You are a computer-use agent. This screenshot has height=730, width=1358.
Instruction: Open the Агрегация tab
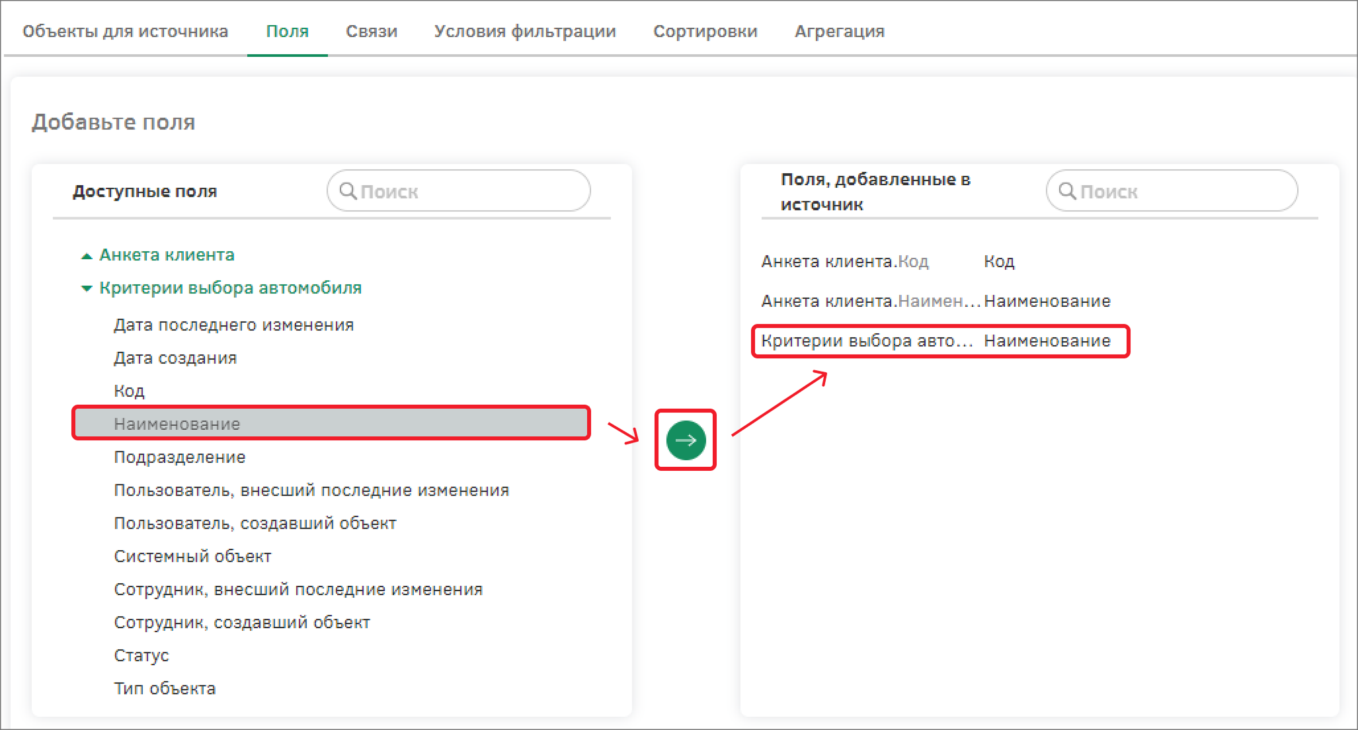tap(839, 31)
